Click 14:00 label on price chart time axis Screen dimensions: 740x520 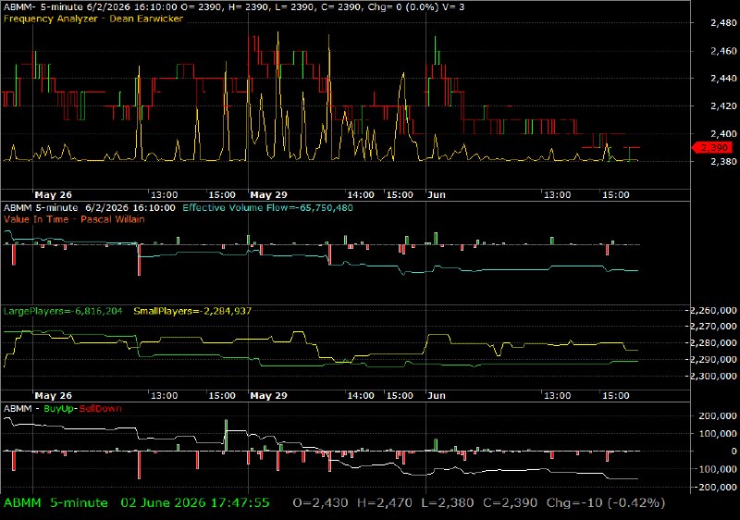361,195
